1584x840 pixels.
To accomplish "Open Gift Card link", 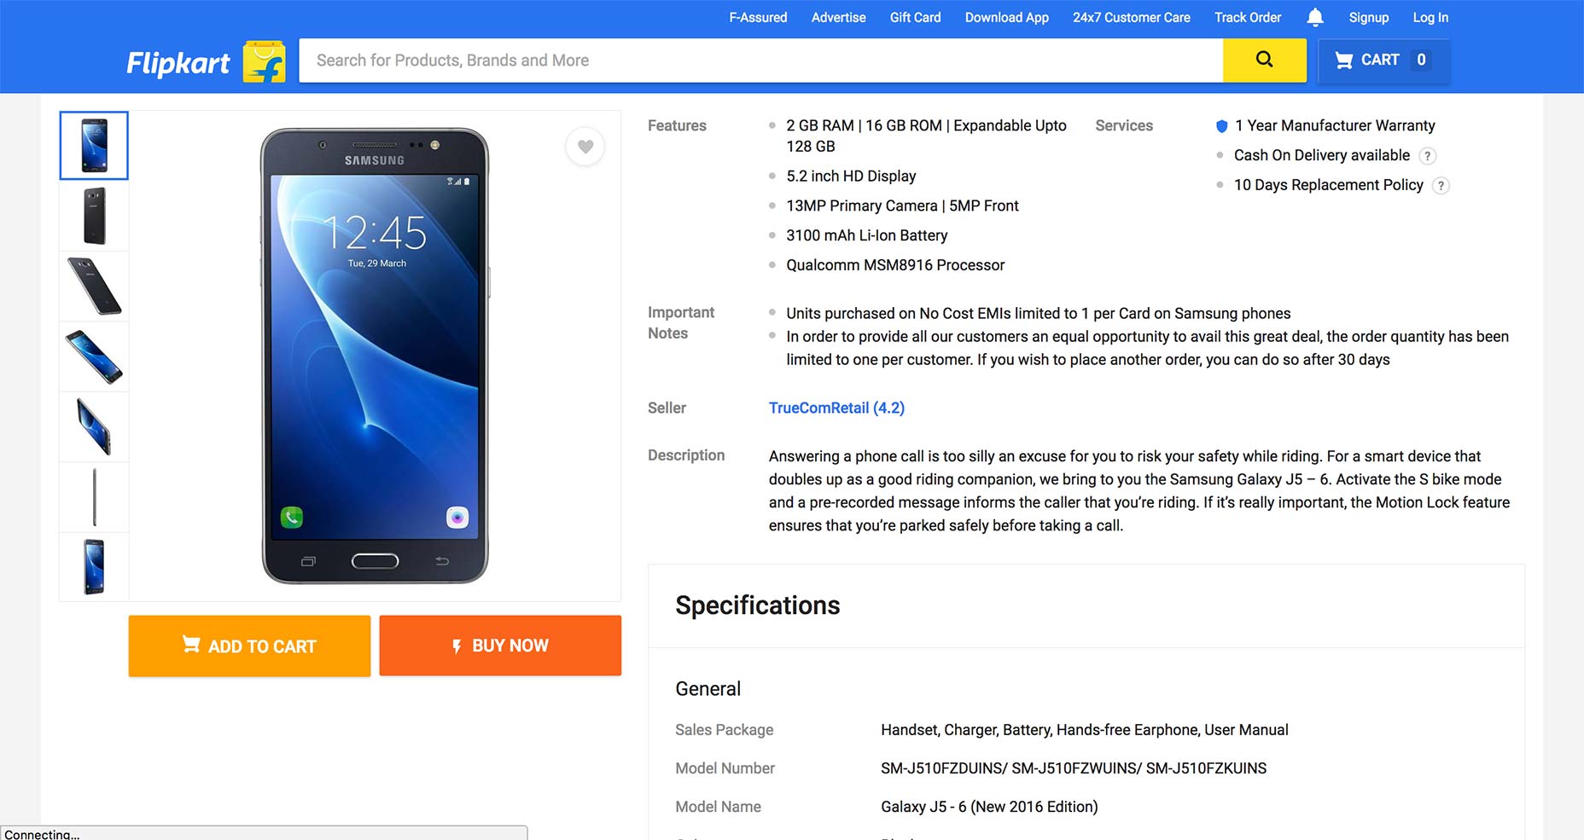I will [915, 17].
